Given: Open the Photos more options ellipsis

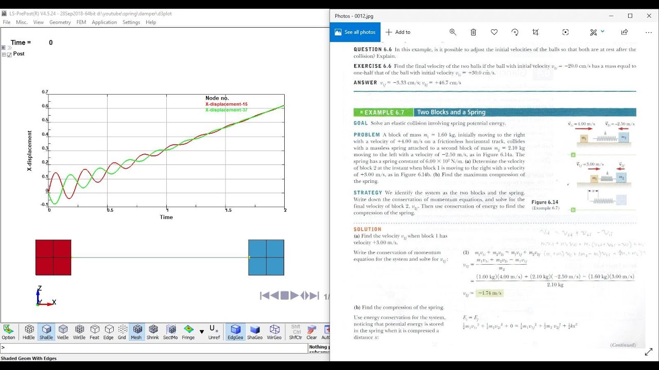Looking at the screenshot, I should [x=648, y=32].
